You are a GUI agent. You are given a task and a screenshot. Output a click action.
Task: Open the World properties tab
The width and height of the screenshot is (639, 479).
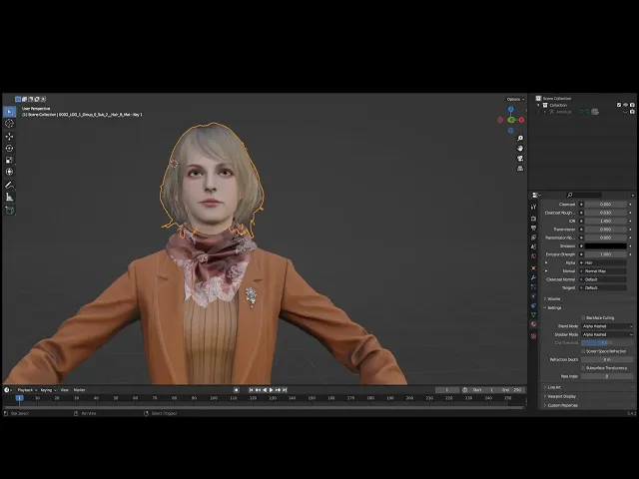click(533, 256)
